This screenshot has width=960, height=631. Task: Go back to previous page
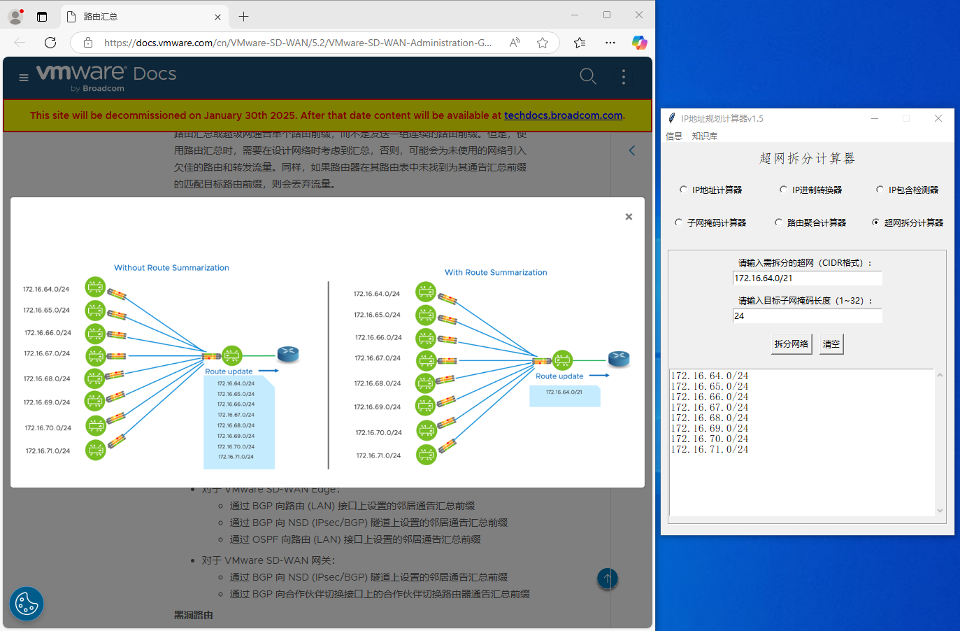tap(20, 43)
